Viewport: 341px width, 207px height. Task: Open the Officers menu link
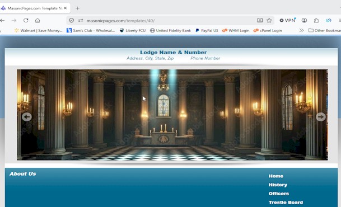point(279,194)
